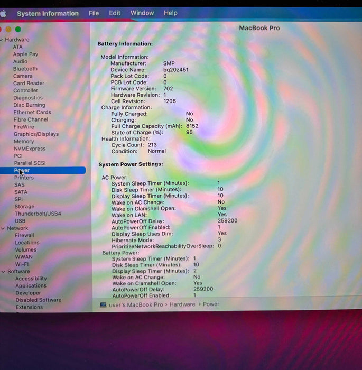Click the MacBook Pro window title
The width and height of the screenshot is (362, 370).
[x=259, y=28]
